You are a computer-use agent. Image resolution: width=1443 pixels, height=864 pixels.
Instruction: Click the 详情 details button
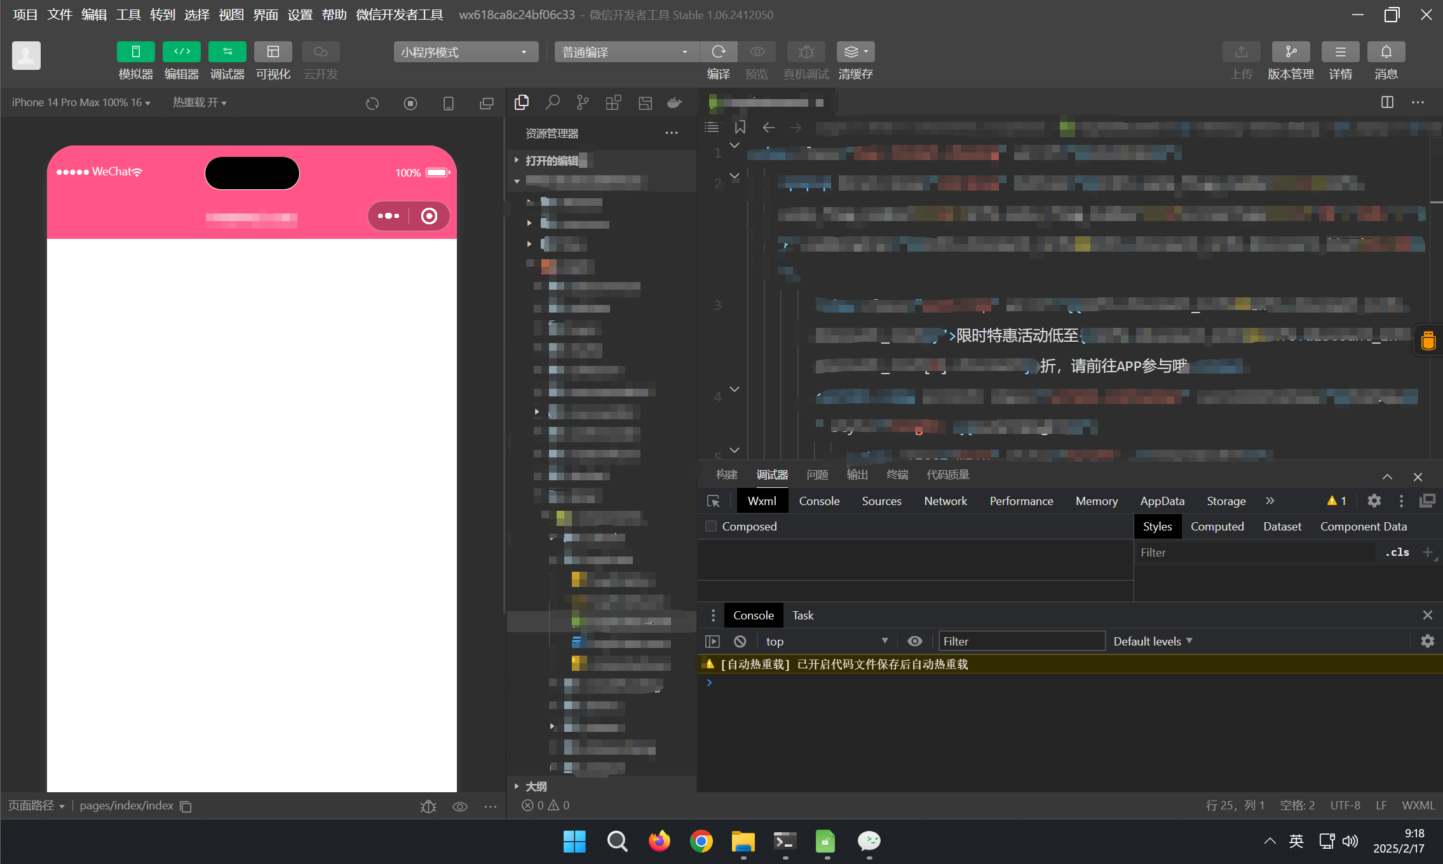[x=1340, y=52]
